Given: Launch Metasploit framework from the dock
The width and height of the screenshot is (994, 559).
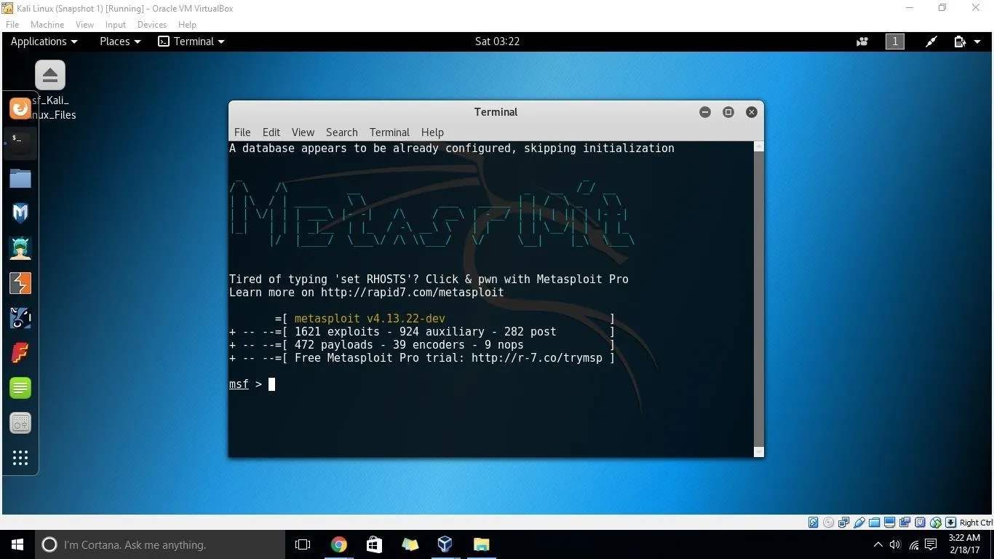Looking at the screenshot, I should click(x=20, y=213).
